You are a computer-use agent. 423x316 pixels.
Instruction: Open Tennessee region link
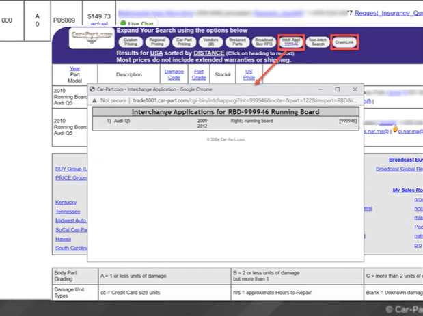[68, 212]
